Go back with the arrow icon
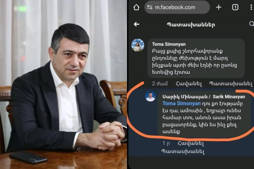This screenshot has width=254, height=169. 136,24
